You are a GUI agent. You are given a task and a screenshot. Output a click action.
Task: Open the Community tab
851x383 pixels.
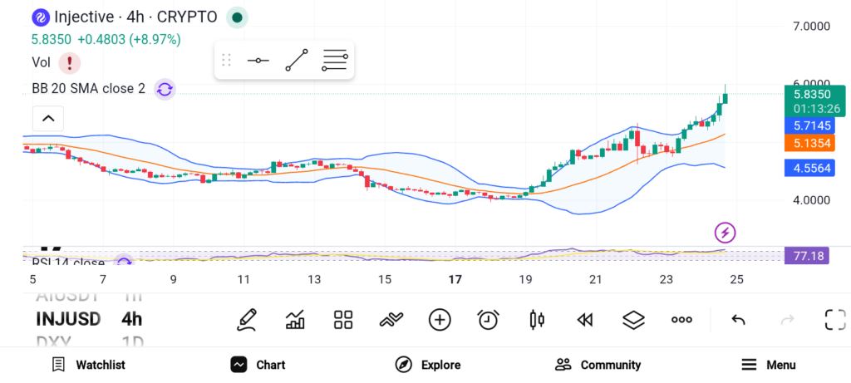click(x=598, y=365)
